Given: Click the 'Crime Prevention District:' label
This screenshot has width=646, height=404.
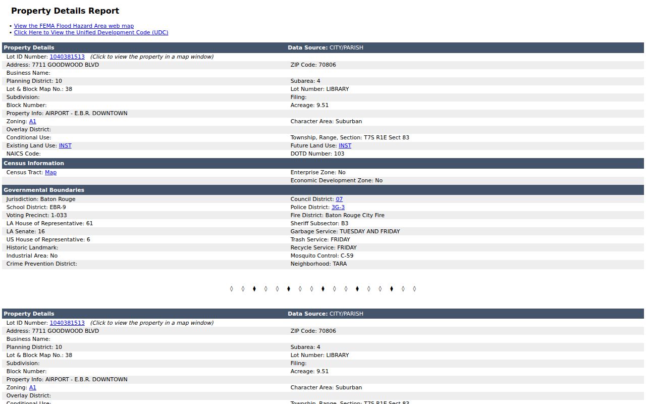Looking at the screenshot, I should coord(42,264).
